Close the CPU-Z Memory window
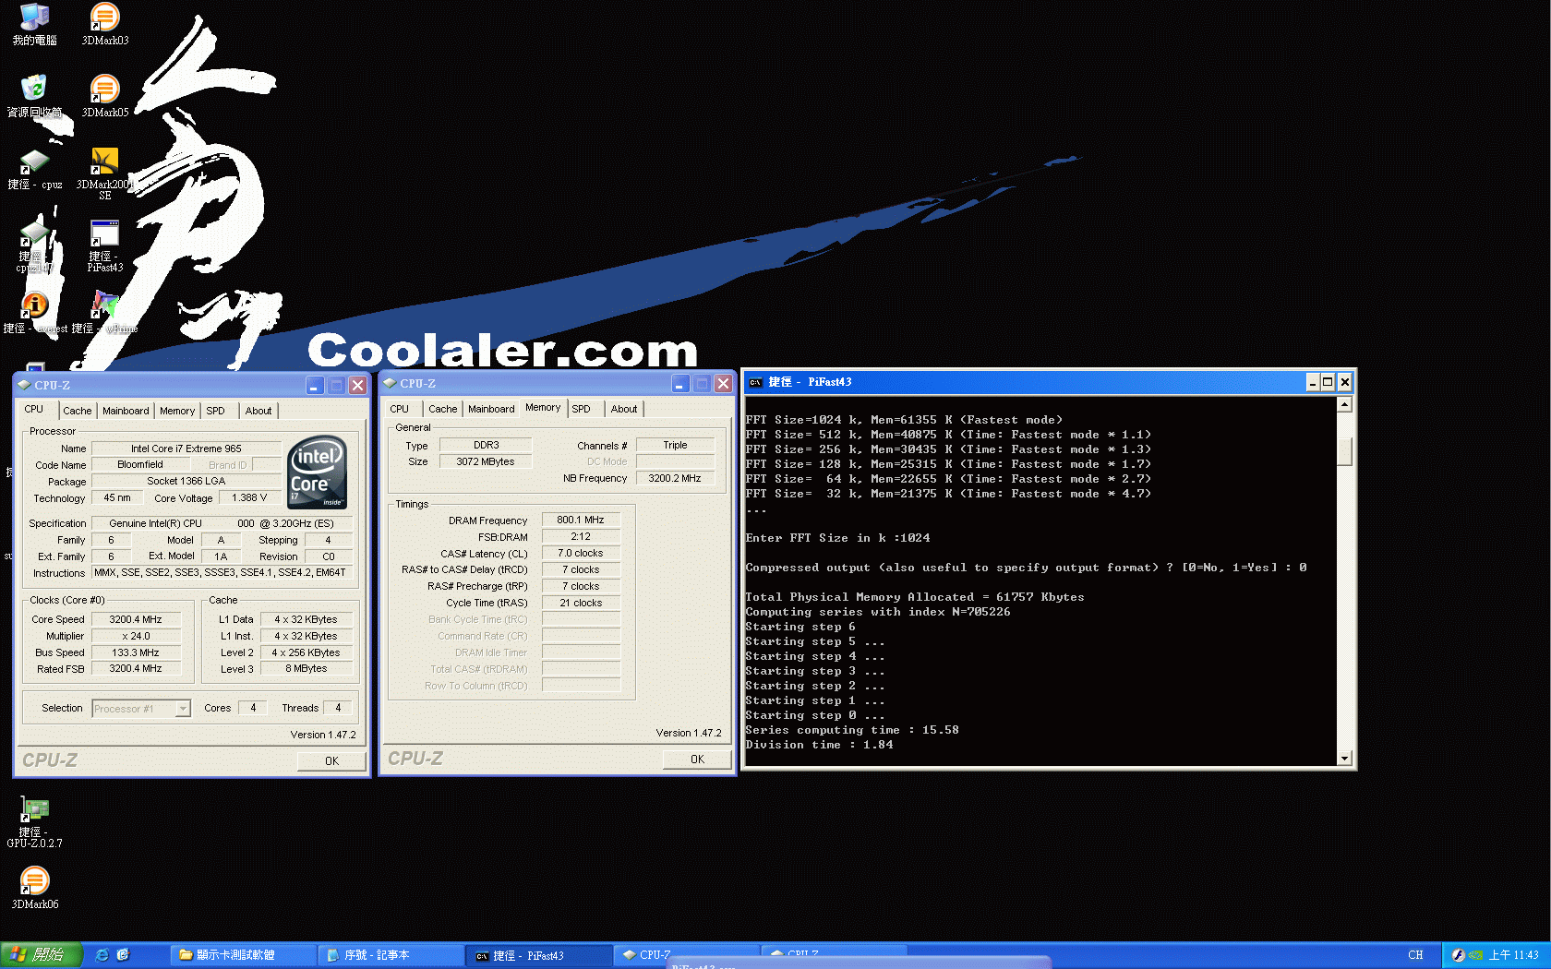 pos(723,383)
